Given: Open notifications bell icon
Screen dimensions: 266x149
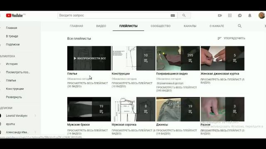Looking at the screenshot, I should click(250, 15).
